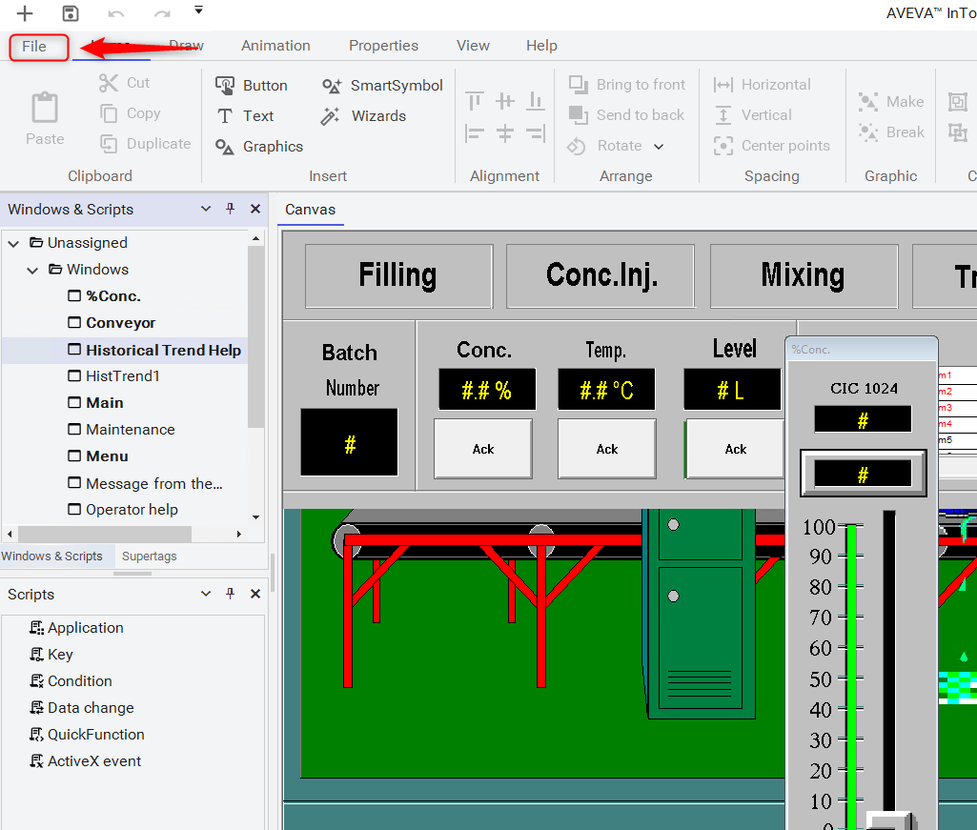977x830 pixels.
Task: Pin the Scripts panel
Action: click(x=230, y=594)
